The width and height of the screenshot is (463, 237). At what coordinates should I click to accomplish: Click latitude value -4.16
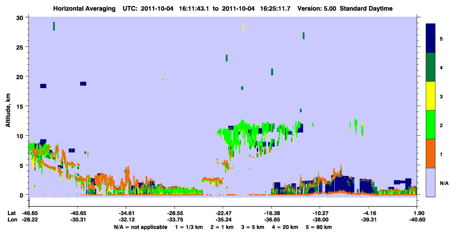point(368,213)
